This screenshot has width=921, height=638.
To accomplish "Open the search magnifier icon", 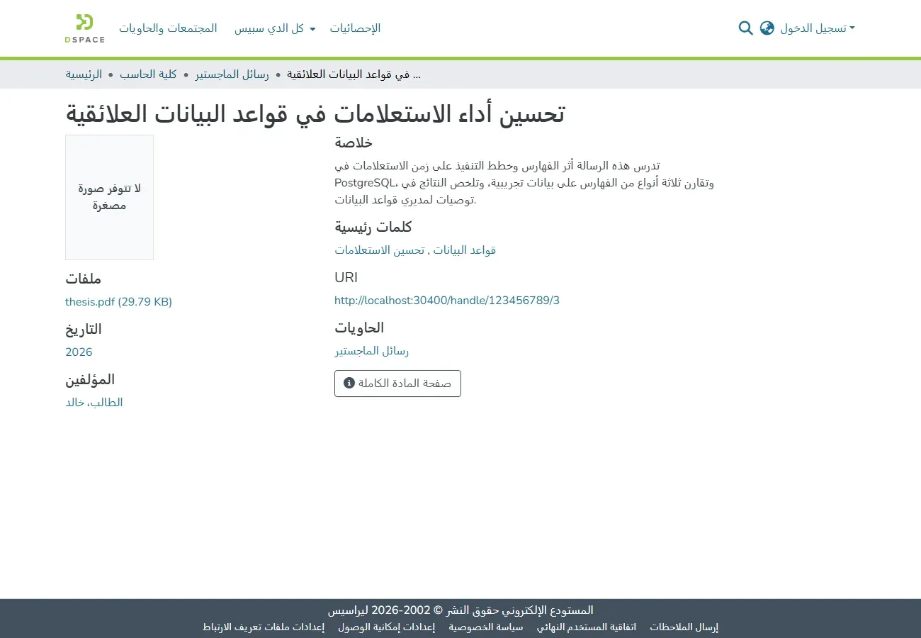I will (745, 28).
